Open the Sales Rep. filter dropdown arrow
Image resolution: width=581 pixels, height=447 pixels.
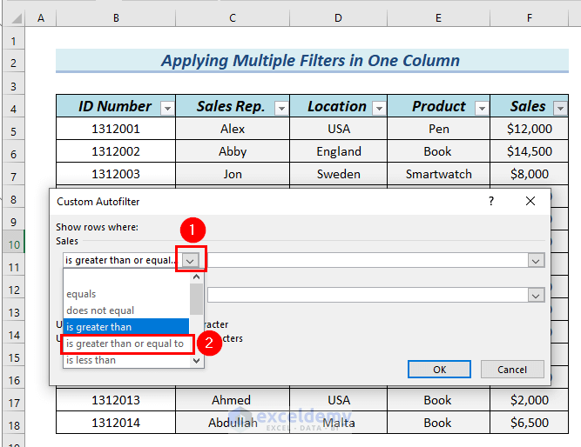(280, 108)
